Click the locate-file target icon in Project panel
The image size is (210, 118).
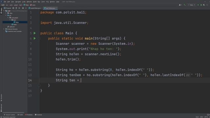tap(13, 8)
